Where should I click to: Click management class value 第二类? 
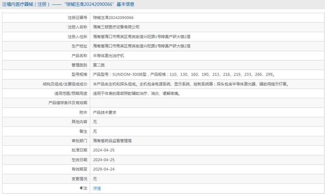point(99,65)
